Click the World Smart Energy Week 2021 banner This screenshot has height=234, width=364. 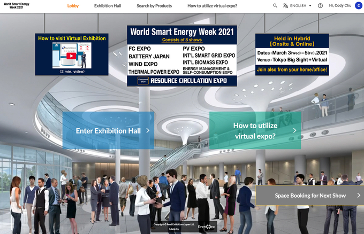click(182, 56)
